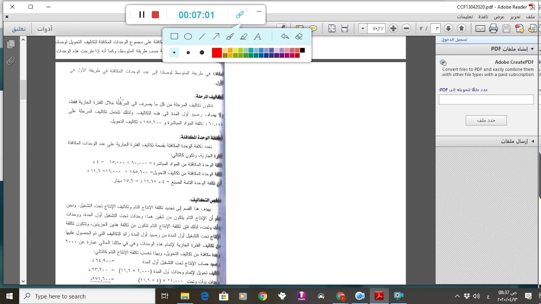Click the حدد ملف select file button

(486, 120)
